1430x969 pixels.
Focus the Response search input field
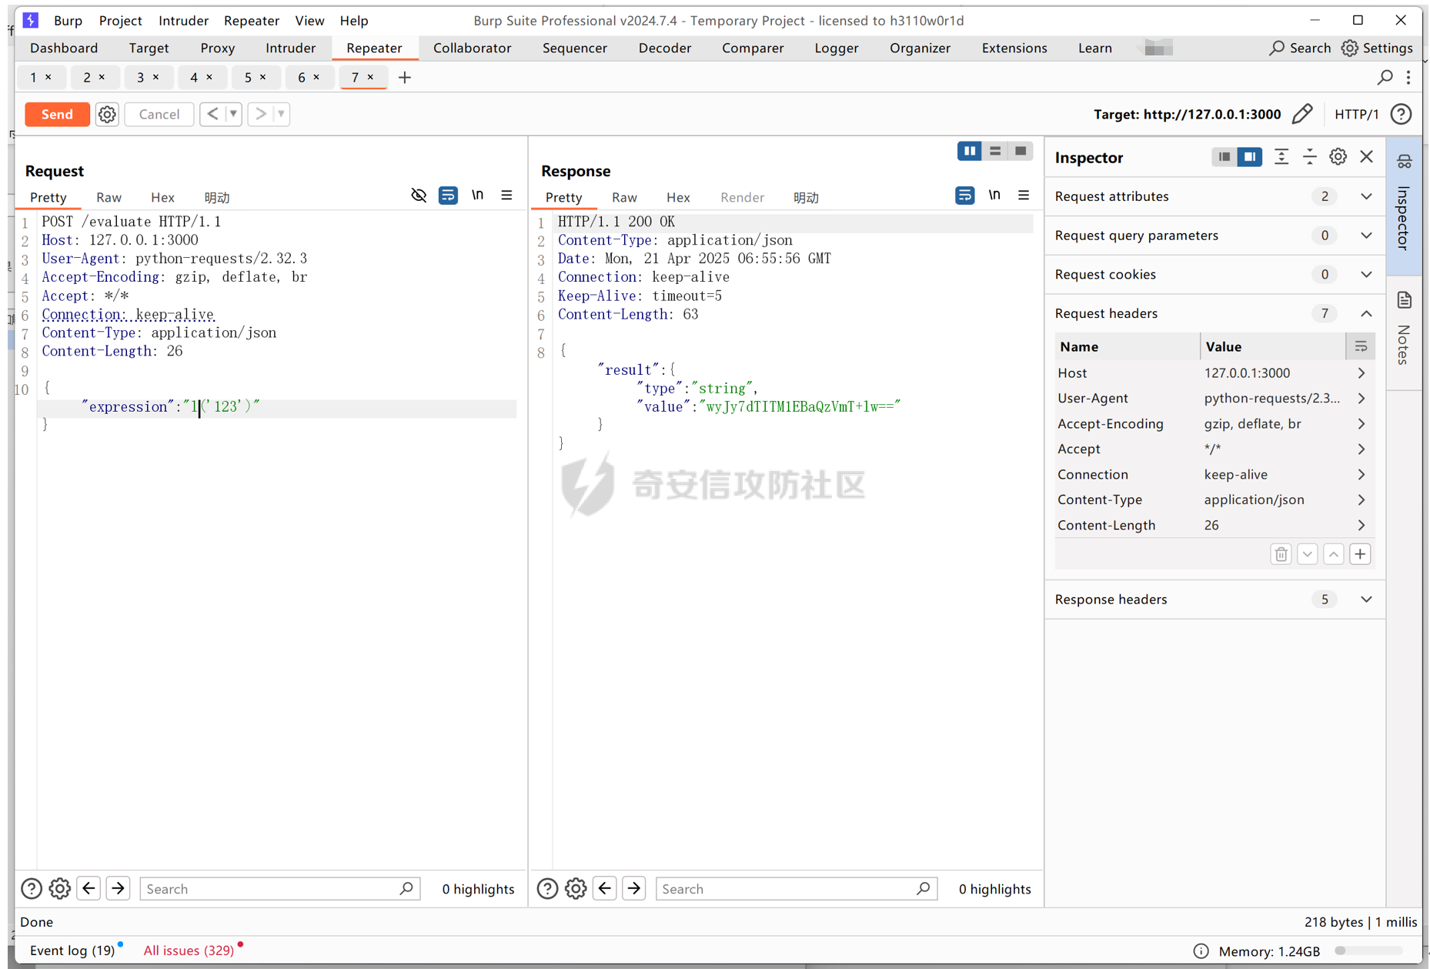pos(796,889)
